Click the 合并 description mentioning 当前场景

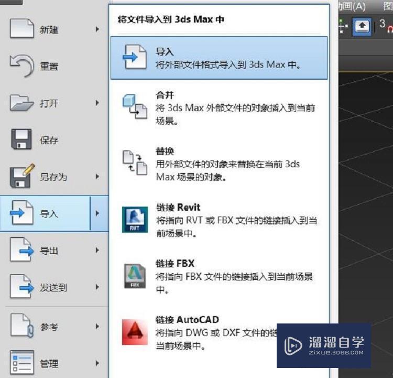pyautogui.click(x=235, y=114)
